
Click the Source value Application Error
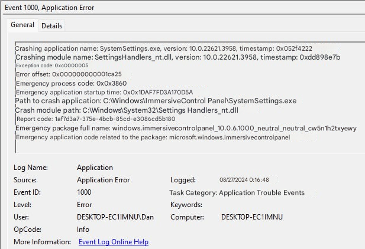[x=103, y=180]
